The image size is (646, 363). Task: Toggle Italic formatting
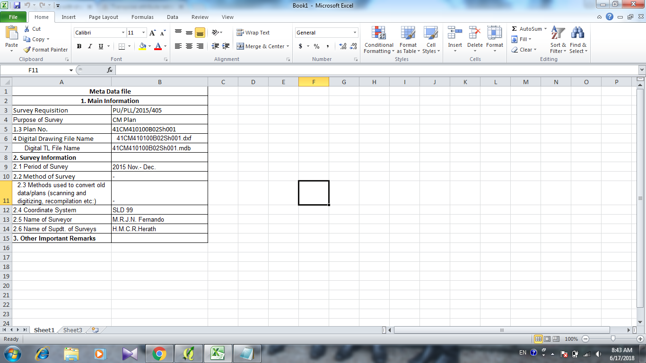click(90, 46)
